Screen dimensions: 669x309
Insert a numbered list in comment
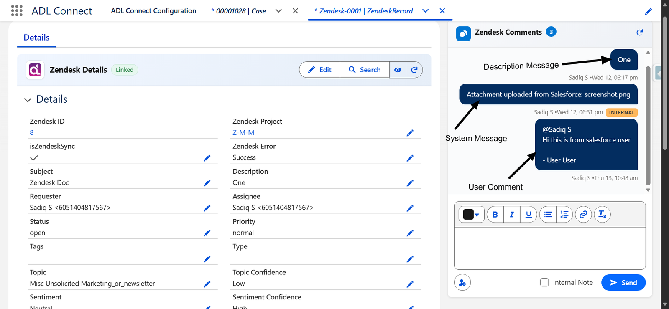(x=564, y=214)
